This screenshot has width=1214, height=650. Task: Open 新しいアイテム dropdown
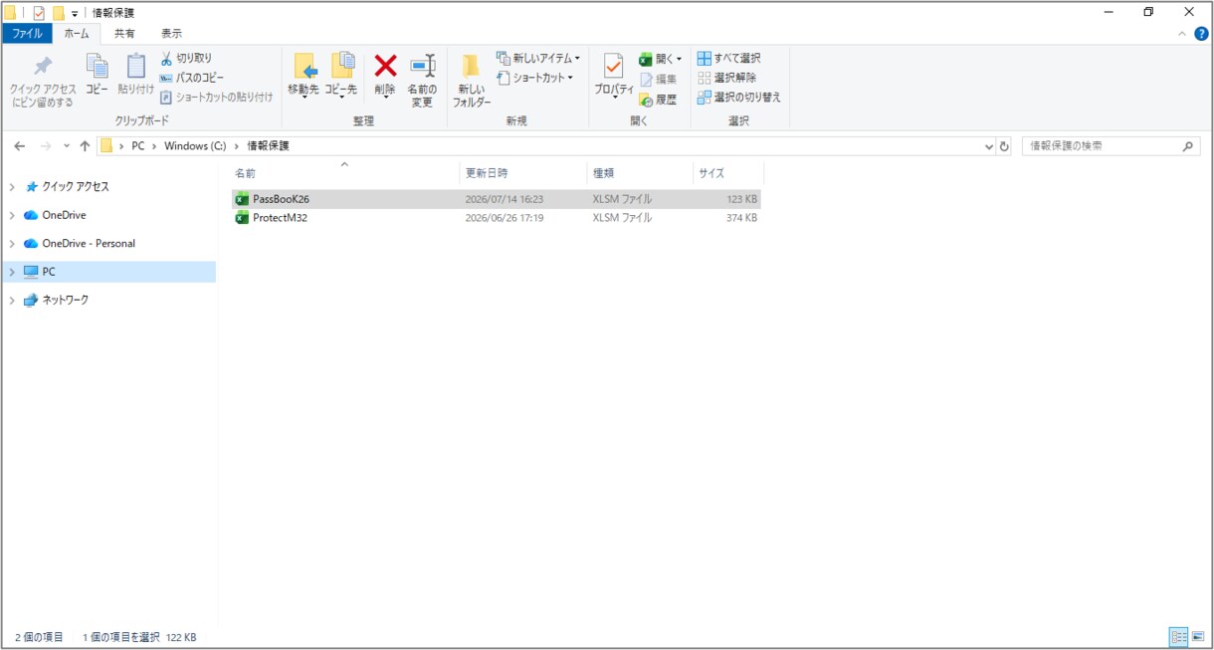[x=537, y=59]
